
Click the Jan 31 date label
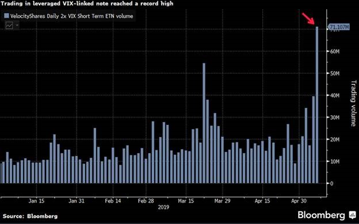point(77,201)
